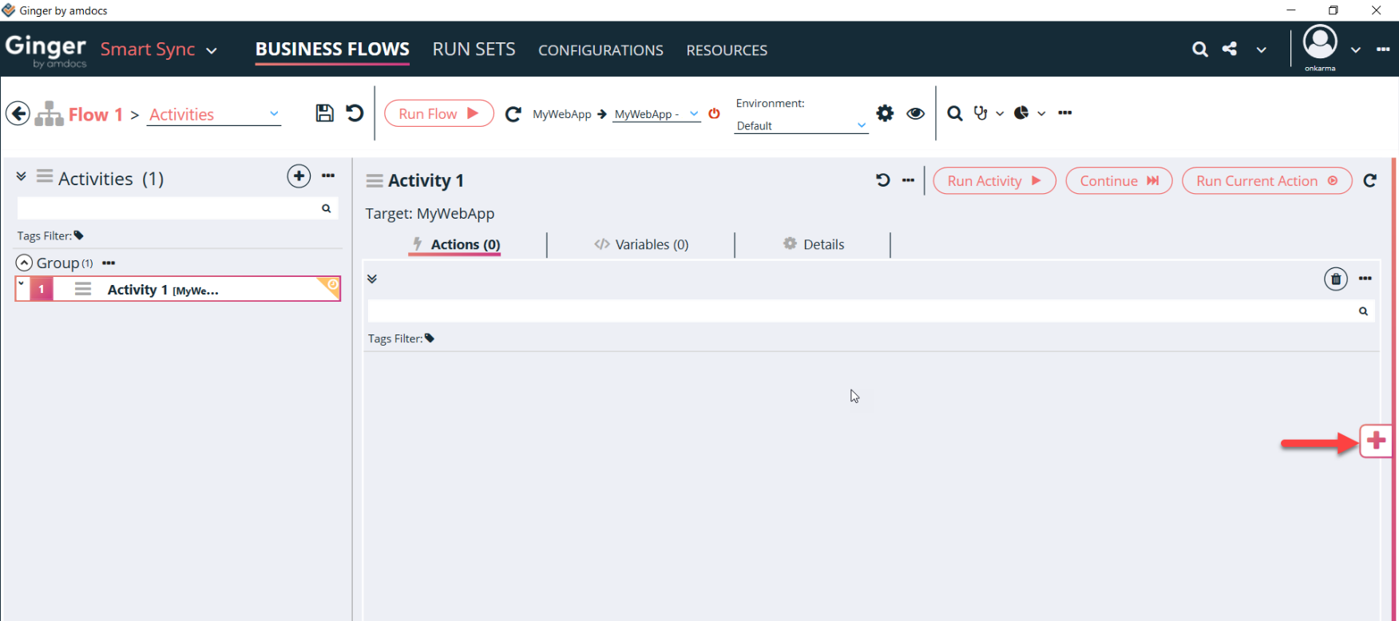Click the Run Current Action button
1399x621 pixels.
tap(1266, 181)
